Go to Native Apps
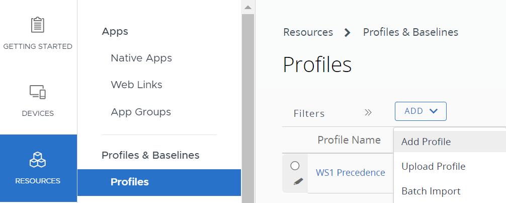Viewport: 506px width, 203px height. (141, 58)
